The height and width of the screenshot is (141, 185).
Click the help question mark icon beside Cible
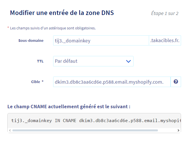coord(176,82)
